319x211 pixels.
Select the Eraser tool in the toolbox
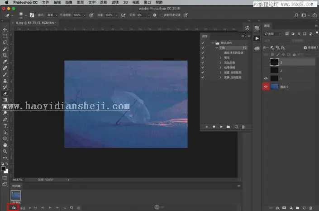5,94
